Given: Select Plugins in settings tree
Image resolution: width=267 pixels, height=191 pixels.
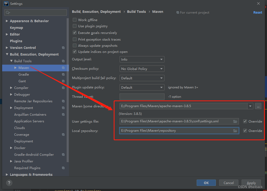Looking at the screenshot, I should pyautogui.click(x=16, y=41).
